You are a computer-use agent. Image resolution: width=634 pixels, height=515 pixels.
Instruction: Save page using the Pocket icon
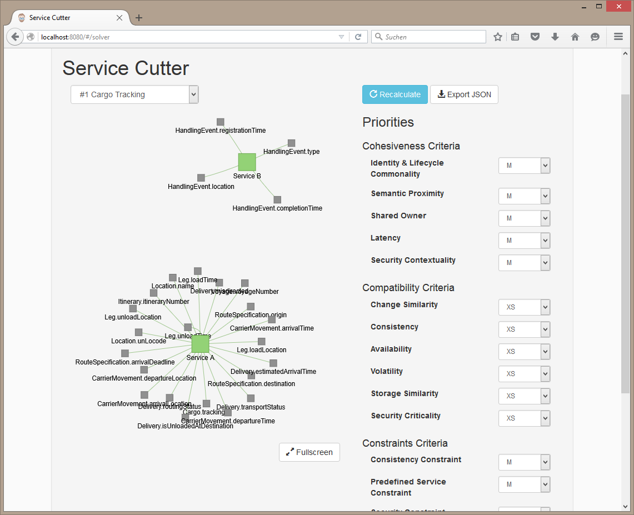point(535,37)
